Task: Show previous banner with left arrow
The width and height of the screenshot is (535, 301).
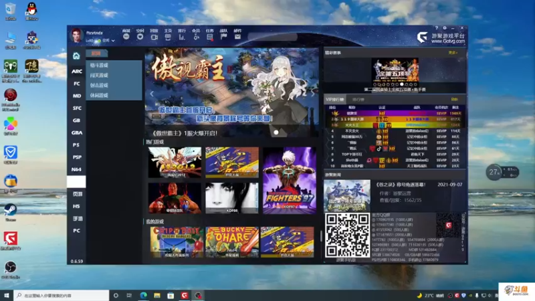Action: pyautogui.click(x=152, y=94)
